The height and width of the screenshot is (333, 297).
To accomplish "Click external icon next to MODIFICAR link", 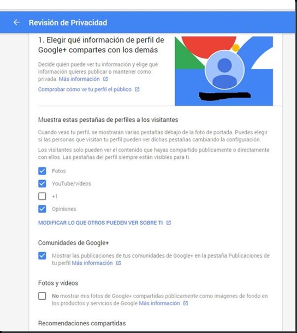I will pos(169,223).
